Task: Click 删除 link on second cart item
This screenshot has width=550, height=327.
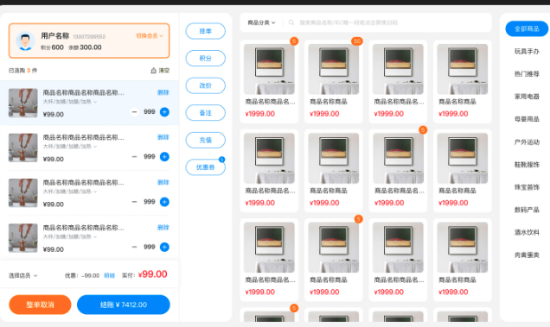Action: tap(163, 137)
